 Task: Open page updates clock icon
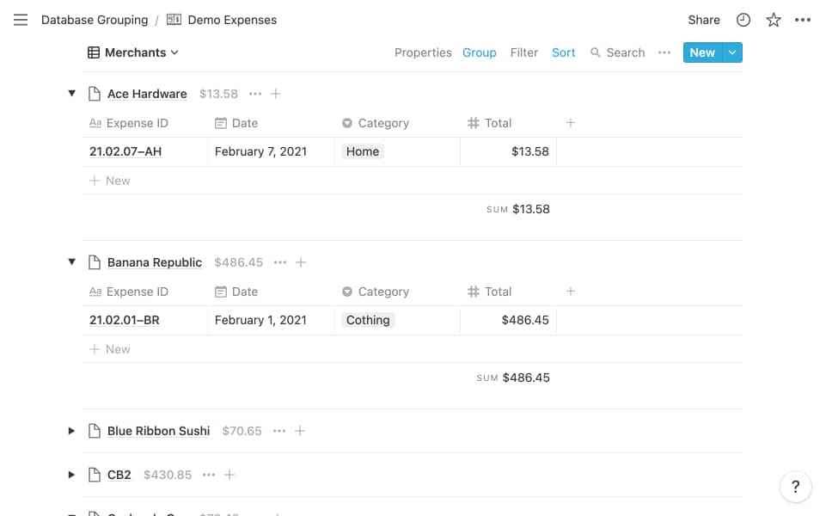coord(743,20)
